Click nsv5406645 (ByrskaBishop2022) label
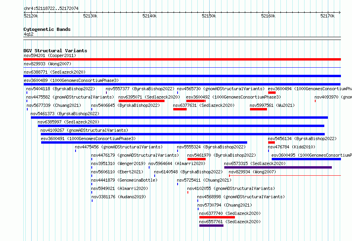The height and width of the screenshot is (241, 352). (x=125, y=105)
